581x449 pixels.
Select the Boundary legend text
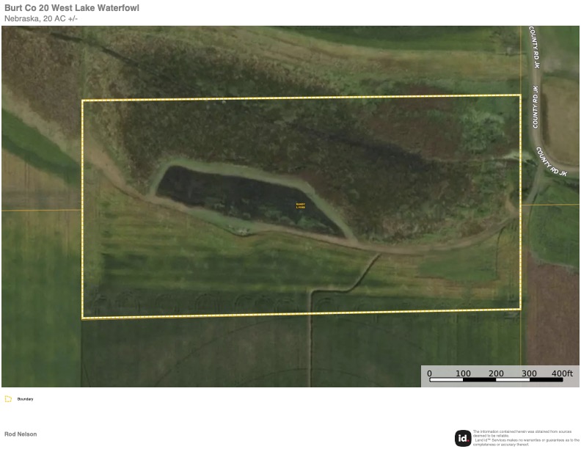(26, 399)
